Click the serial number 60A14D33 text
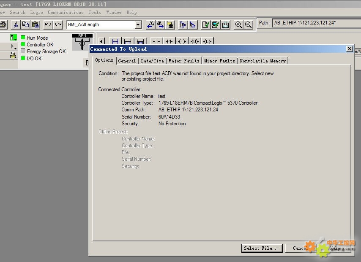Image resolution: width=361 pixels, height=262 pixels. pos(169,117)
